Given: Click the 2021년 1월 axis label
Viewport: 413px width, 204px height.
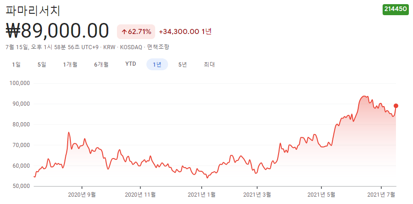Looking at the screenshot, I should 202,195.
